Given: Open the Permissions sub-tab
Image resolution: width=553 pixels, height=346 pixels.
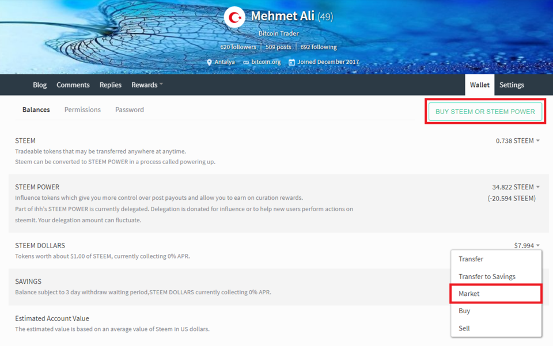Looking at the screenshot, I should [x=82, y=109].
